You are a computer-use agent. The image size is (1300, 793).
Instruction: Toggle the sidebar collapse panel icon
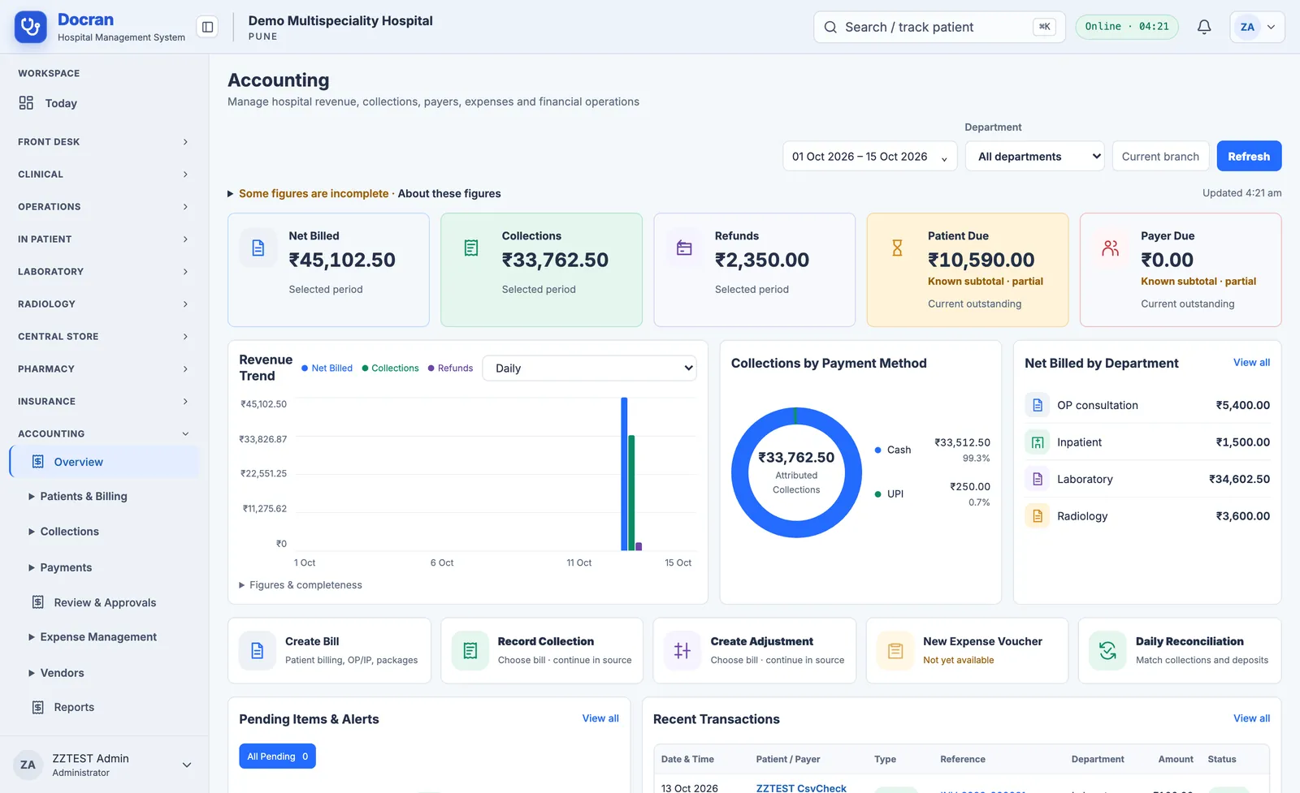[x=208, y=27]
